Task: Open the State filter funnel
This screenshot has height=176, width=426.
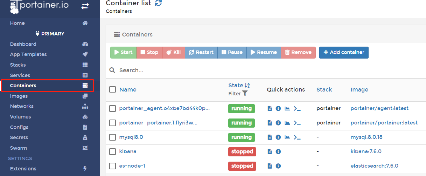Action: tap(245, 94)
